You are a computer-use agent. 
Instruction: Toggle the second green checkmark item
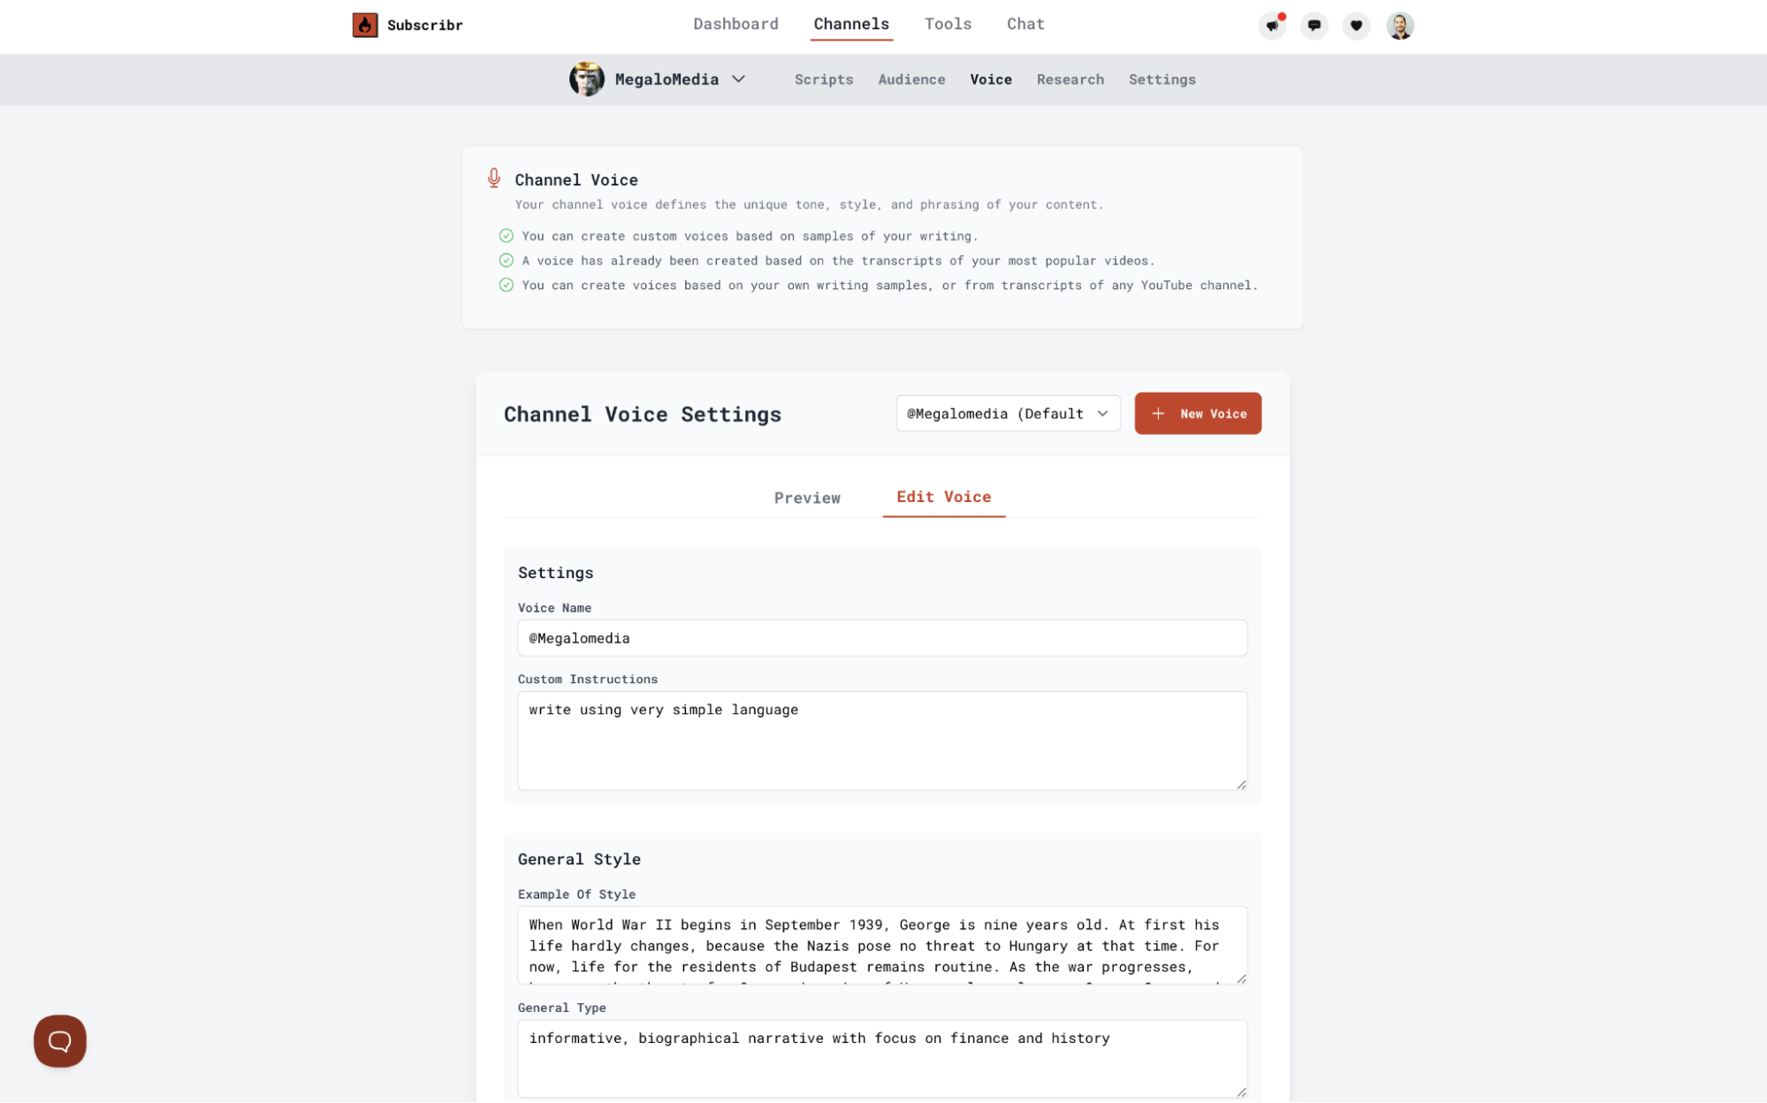click(x=505, y=259)
